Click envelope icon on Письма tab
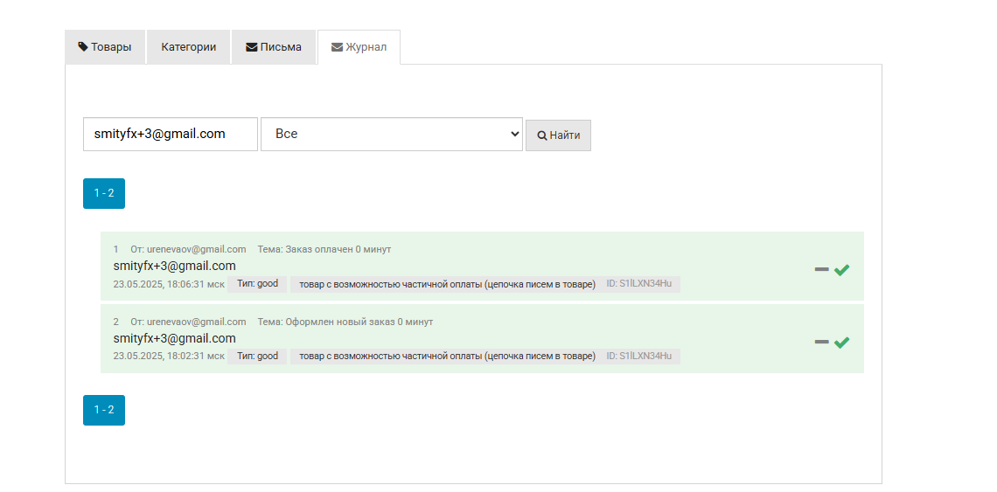997x492 pixels. pyautogui.click(x=251, y=47)
